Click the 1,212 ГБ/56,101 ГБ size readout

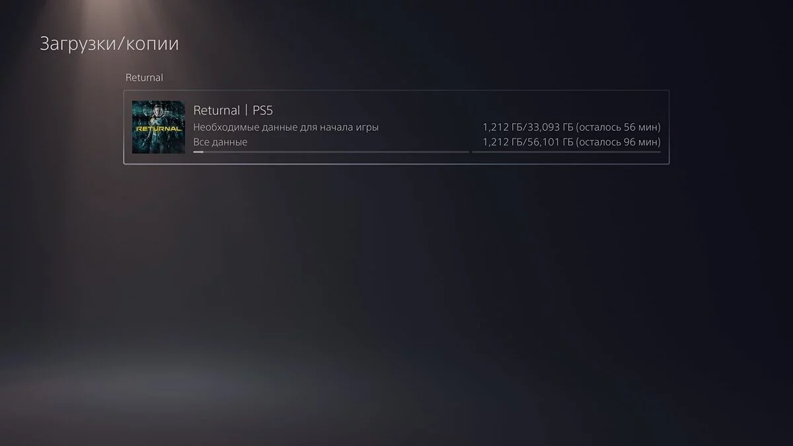(x=528, y=142)
